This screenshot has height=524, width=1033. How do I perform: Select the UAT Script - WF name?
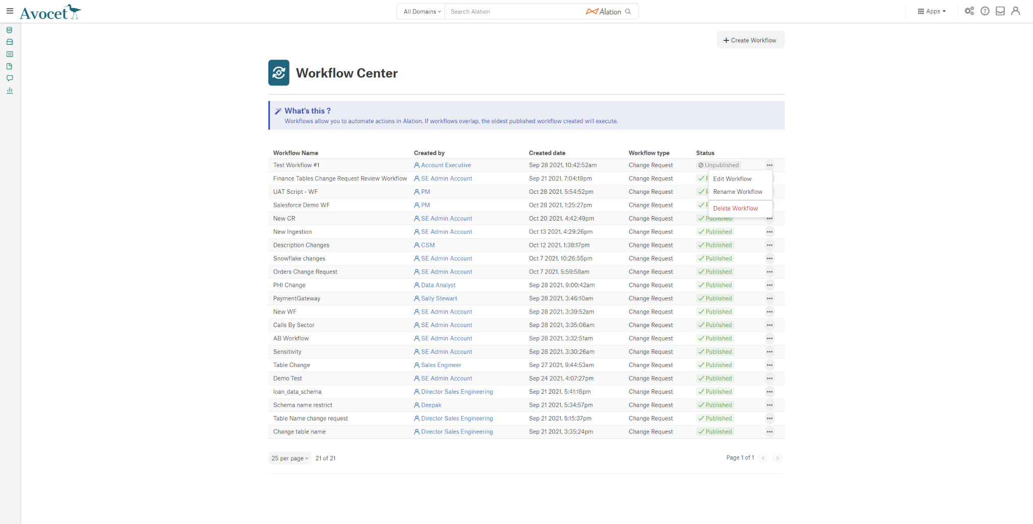[295, 192]
